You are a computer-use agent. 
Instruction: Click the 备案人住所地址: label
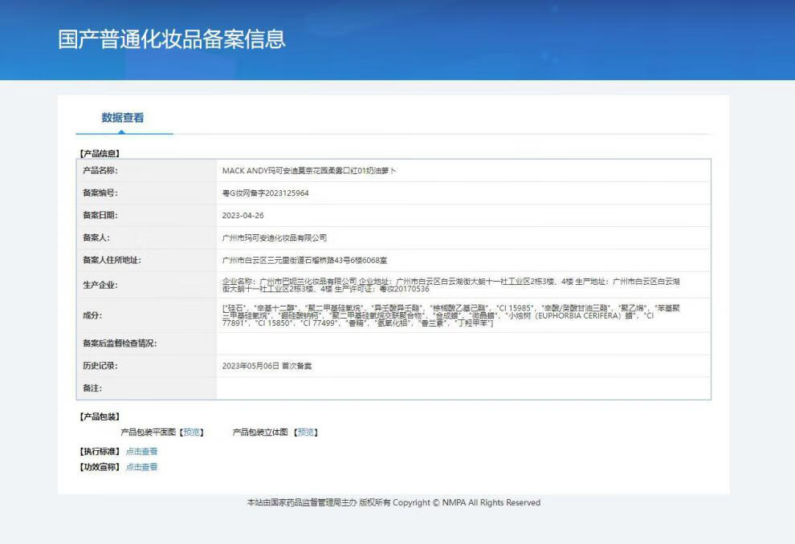point(112,260)
